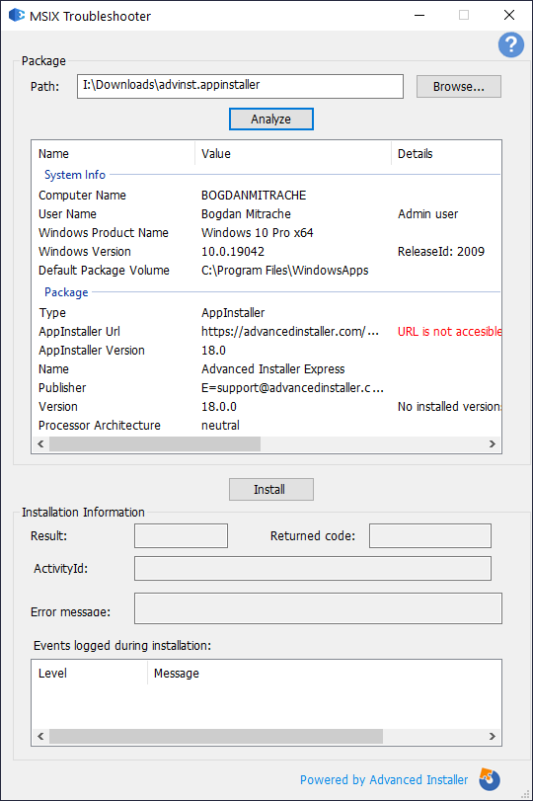Select the Windows Product Name row

point(266,233)
